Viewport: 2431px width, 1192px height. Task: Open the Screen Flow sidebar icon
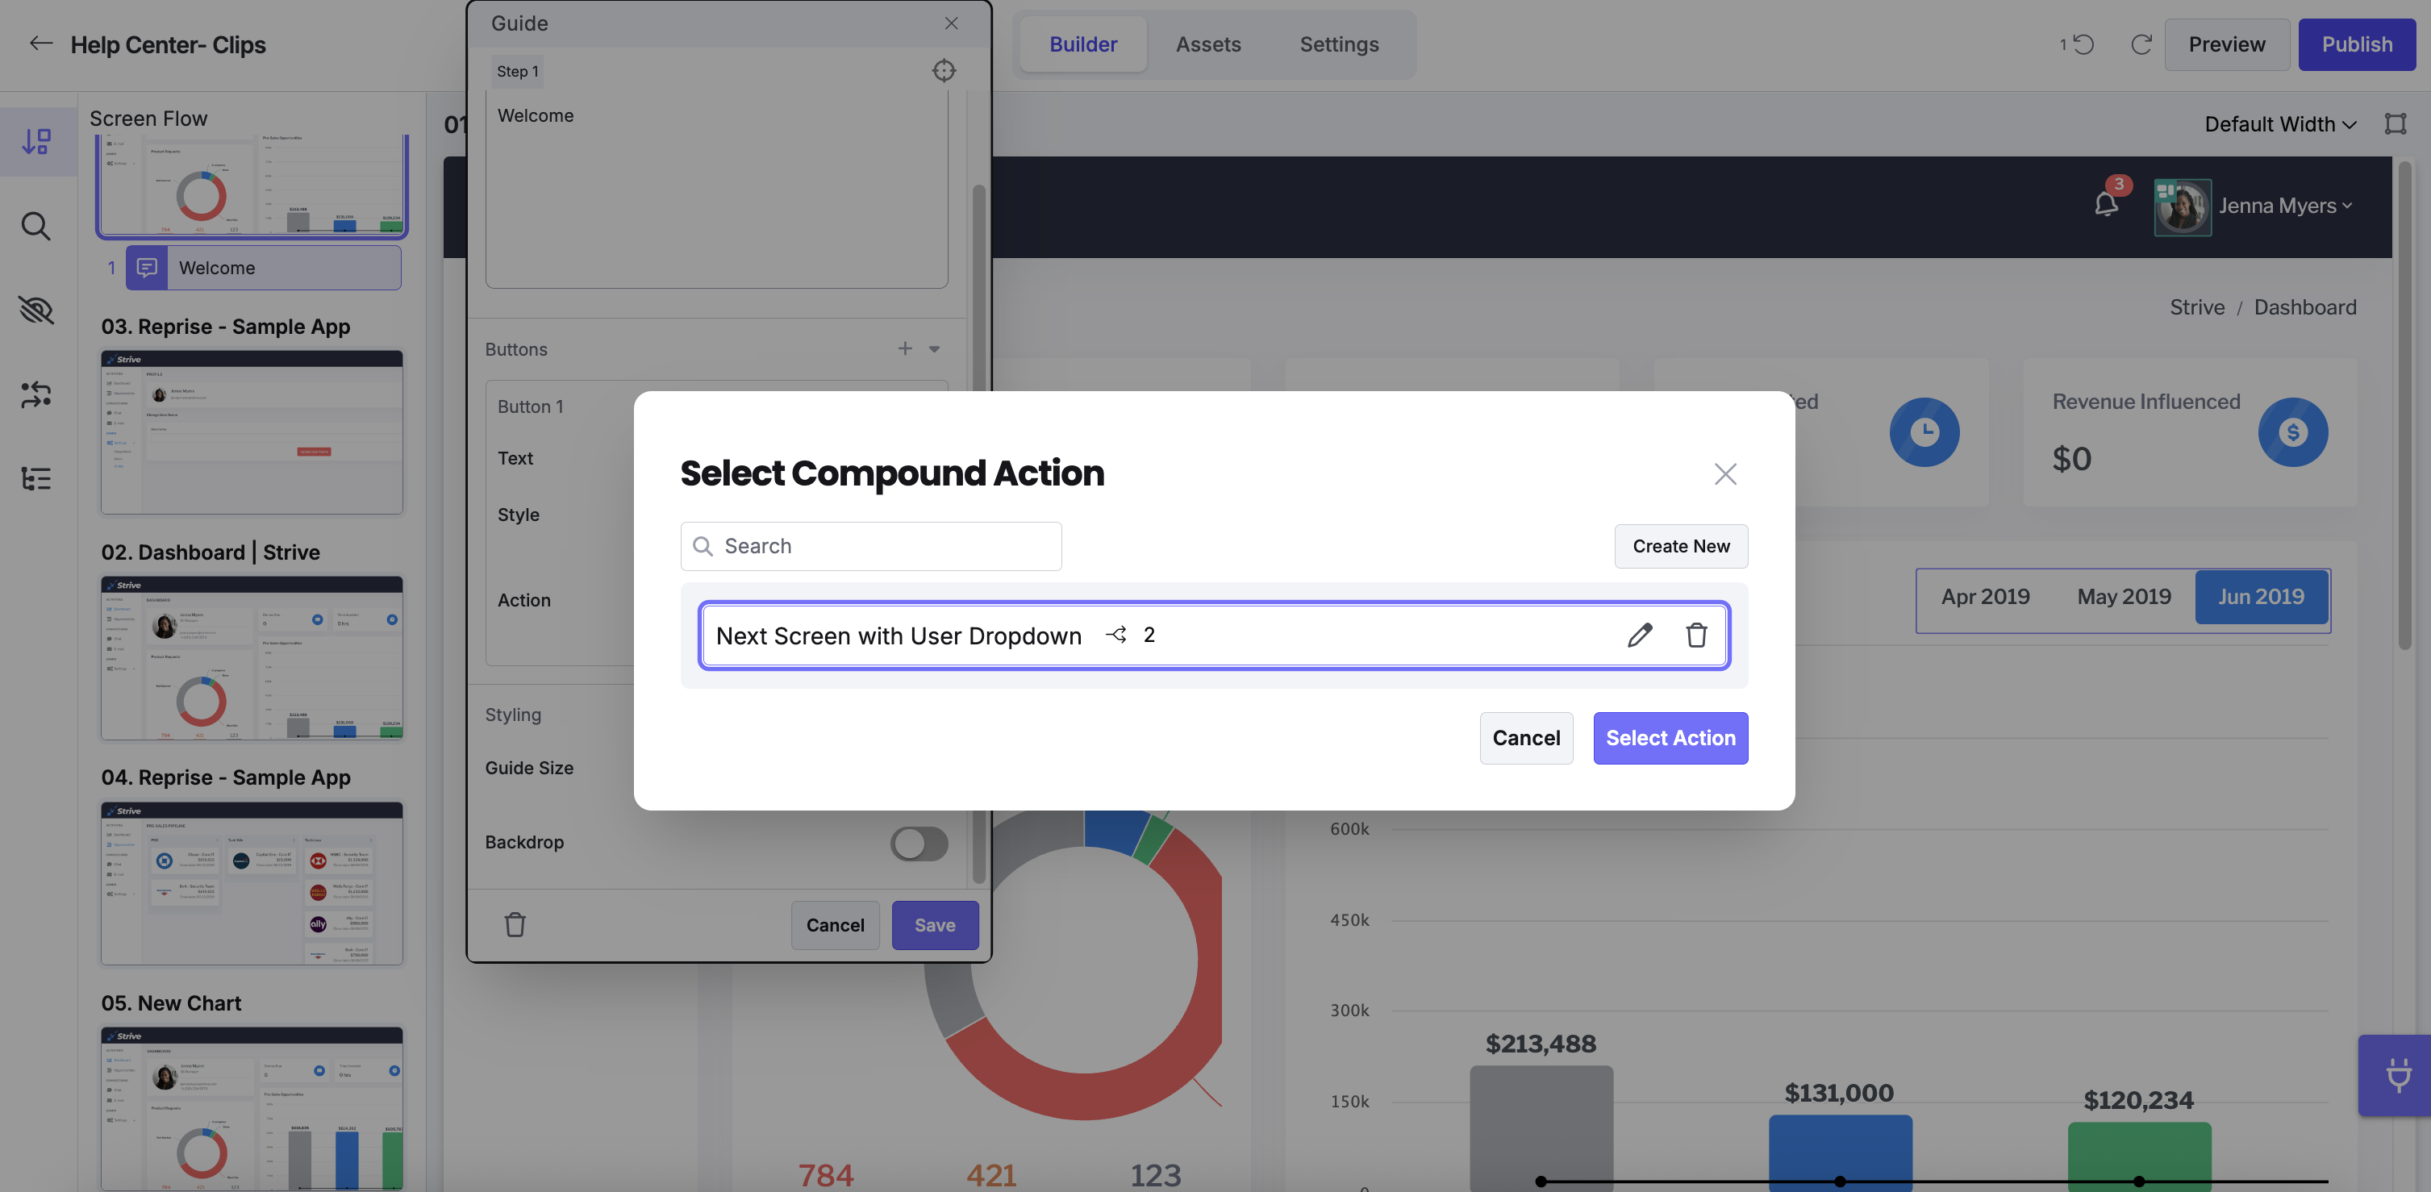(x=38, y=142)
